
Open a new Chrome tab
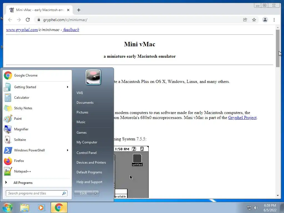coord(78,10)
